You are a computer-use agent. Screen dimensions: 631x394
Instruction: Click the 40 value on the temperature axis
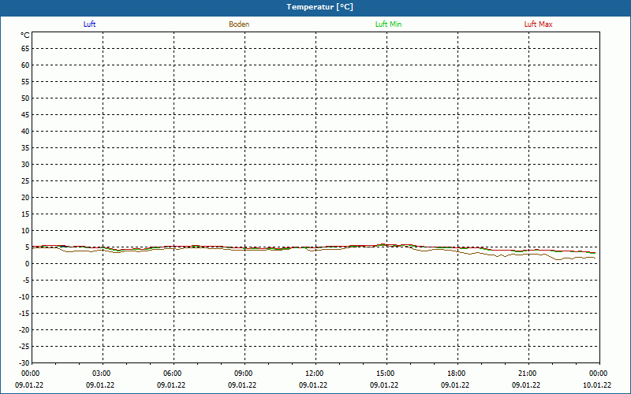(25, 132)
